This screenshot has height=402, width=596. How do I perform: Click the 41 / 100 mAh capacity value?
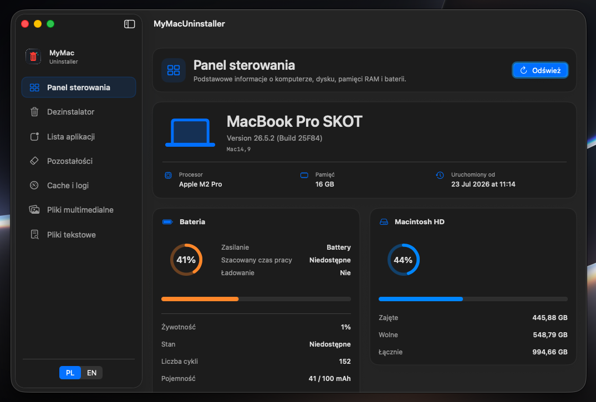[329, 378]
